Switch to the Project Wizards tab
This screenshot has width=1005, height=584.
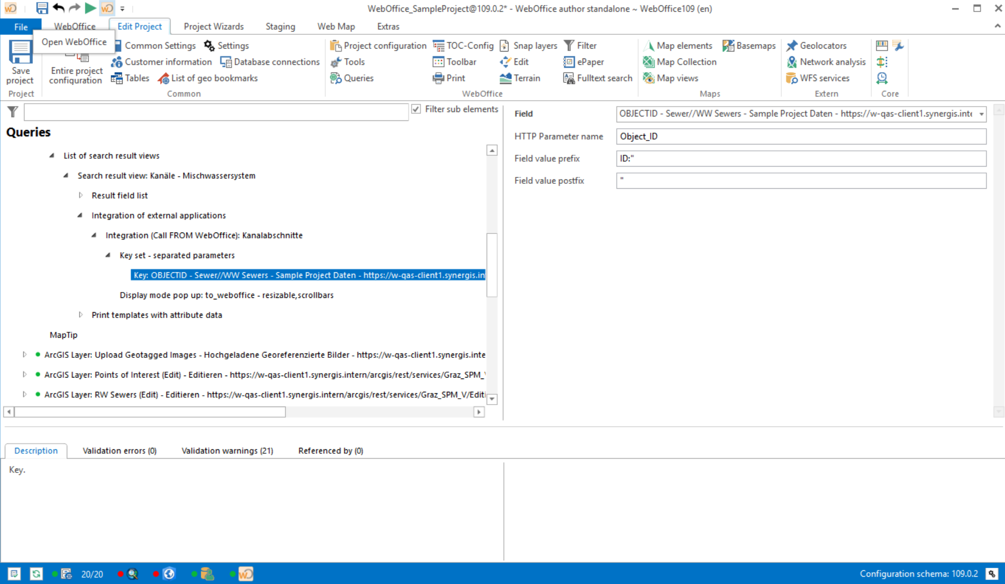pyautogui.click(x=213, y=26)
